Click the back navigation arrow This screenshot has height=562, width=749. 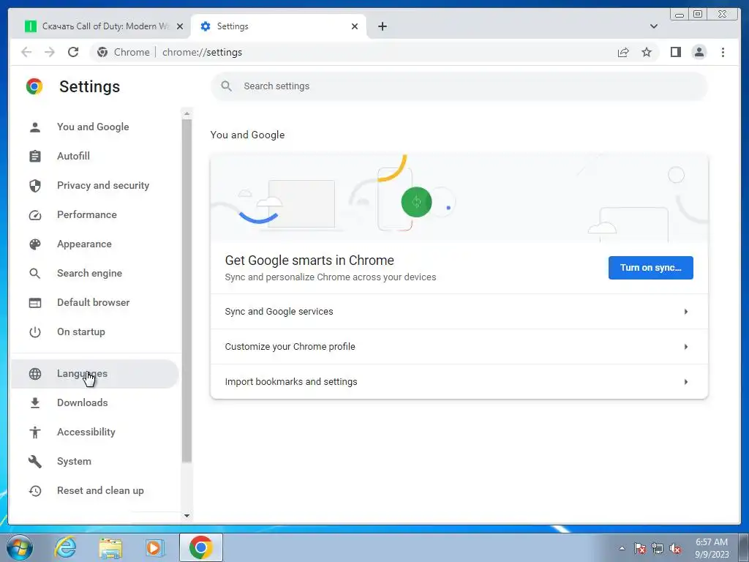26,52
